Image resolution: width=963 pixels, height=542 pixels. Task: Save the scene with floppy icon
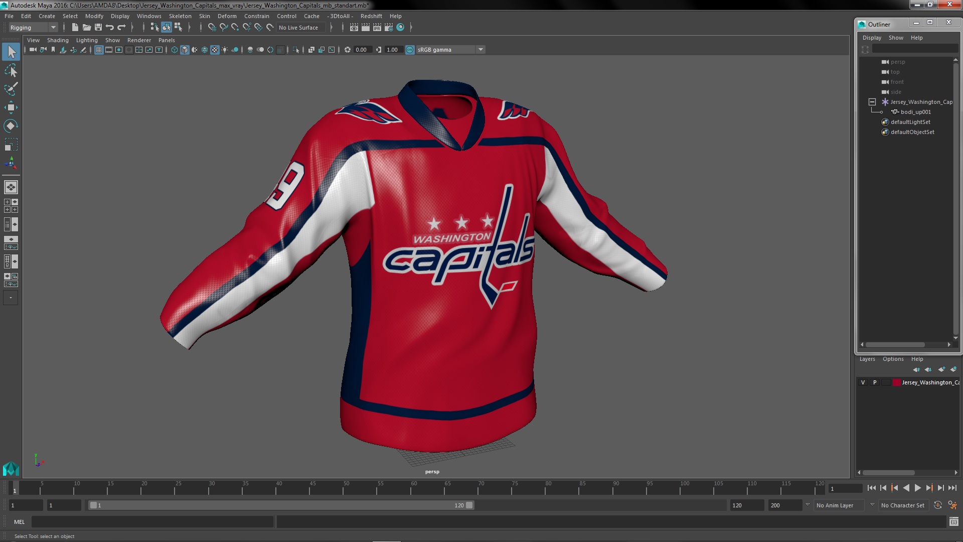coord(98,28)
